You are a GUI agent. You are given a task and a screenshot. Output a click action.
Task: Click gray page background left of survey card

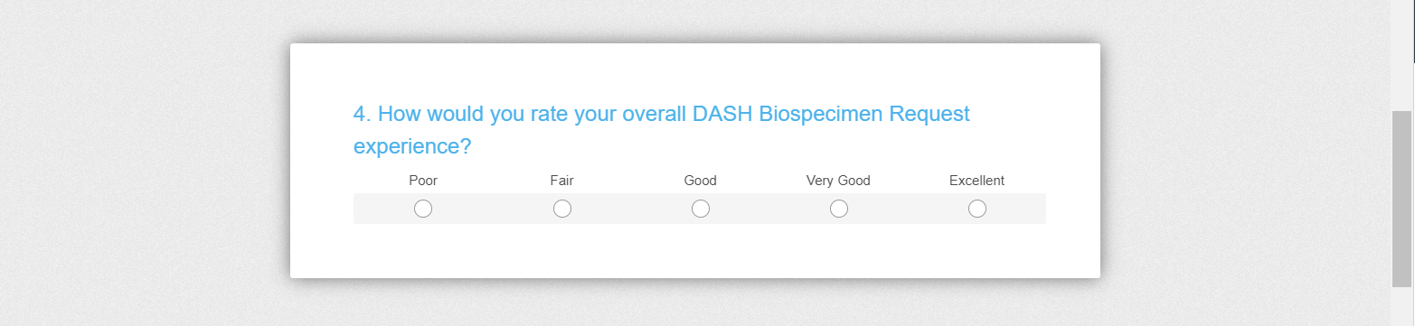tap(145, 163)
